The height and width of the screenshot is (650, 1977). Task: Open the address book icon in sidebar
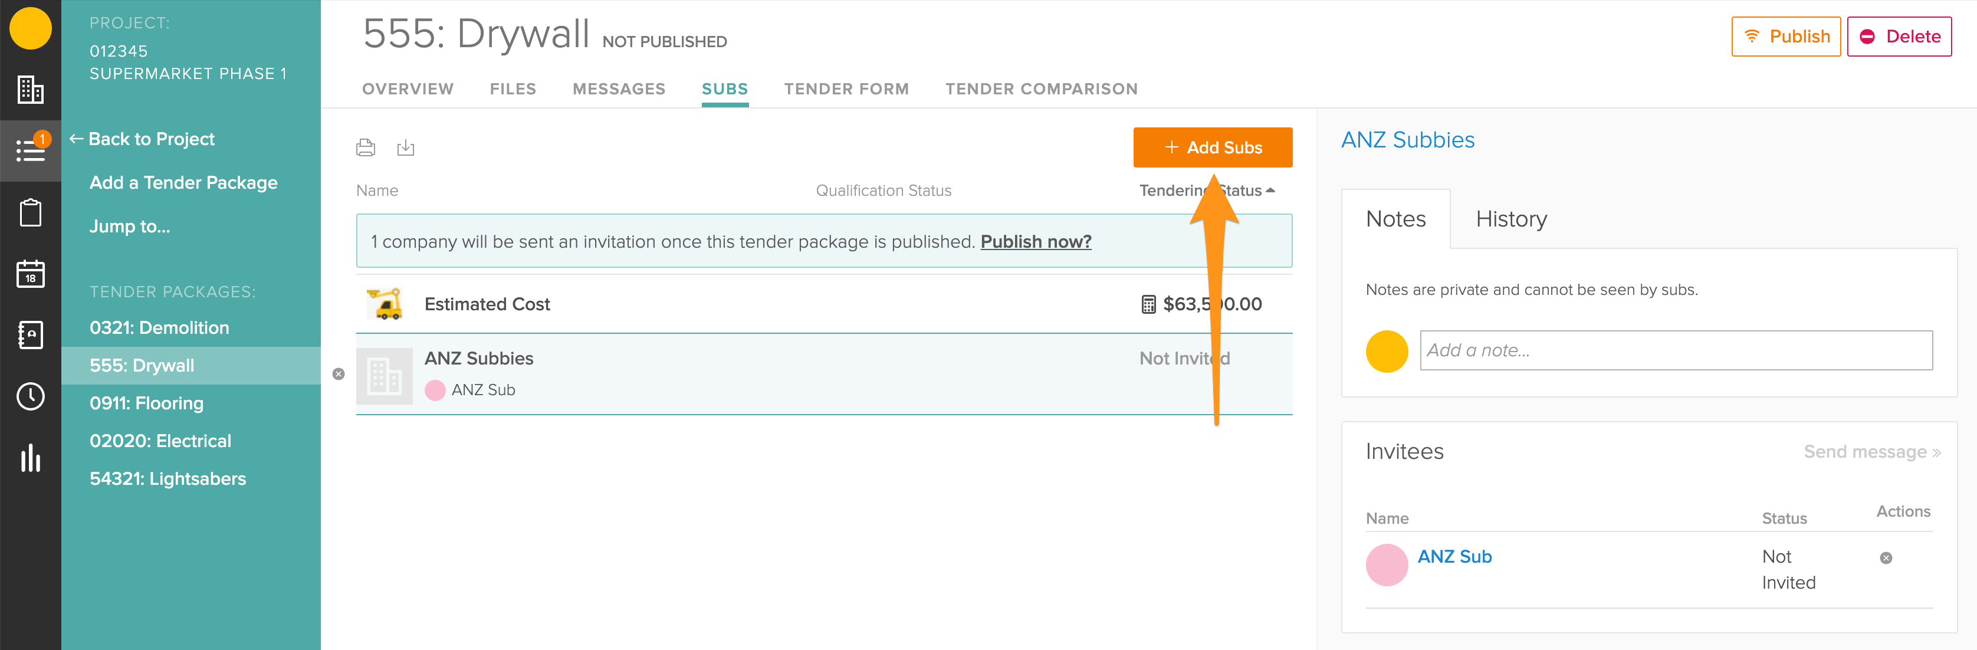[31, 336]
